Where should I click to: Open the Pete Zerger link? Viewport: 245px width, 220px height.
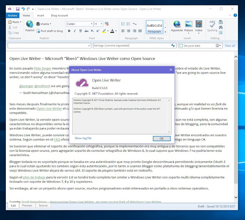(43, 68)
